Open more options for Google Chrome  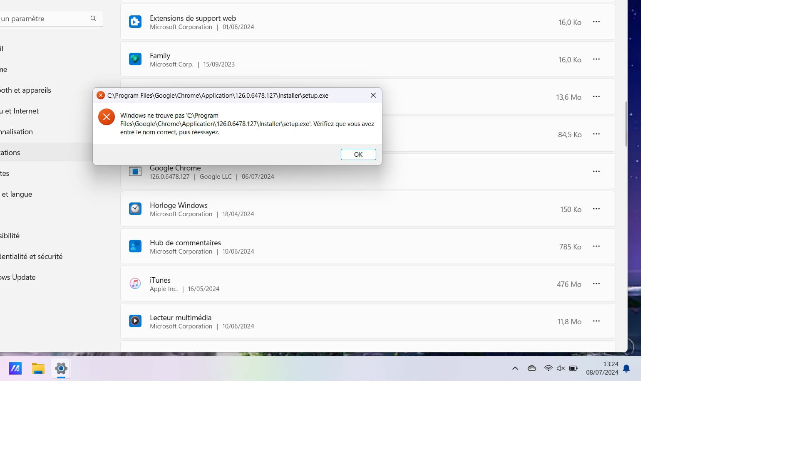click(x=596, y=171)
